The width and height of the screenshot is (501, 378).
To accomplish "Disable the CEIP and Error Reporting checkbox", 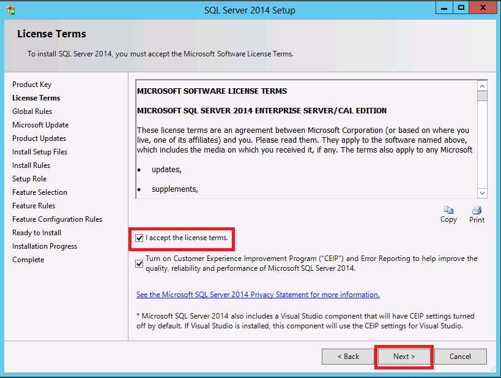I will [140, 263].
